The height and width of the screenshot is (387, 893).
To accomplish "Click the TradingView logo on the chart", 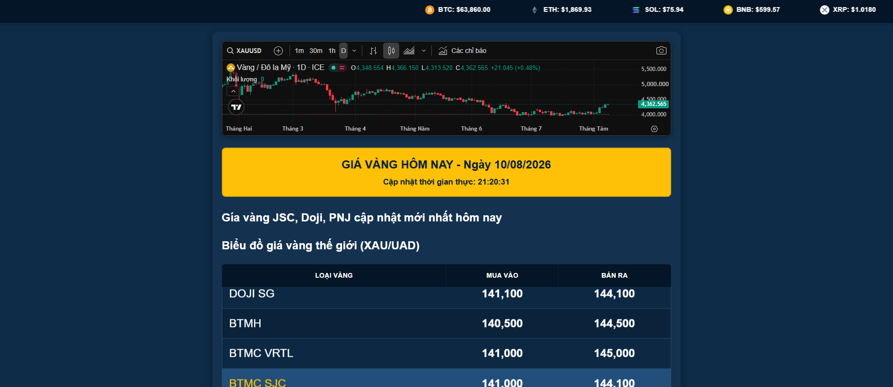I will 236,107.
